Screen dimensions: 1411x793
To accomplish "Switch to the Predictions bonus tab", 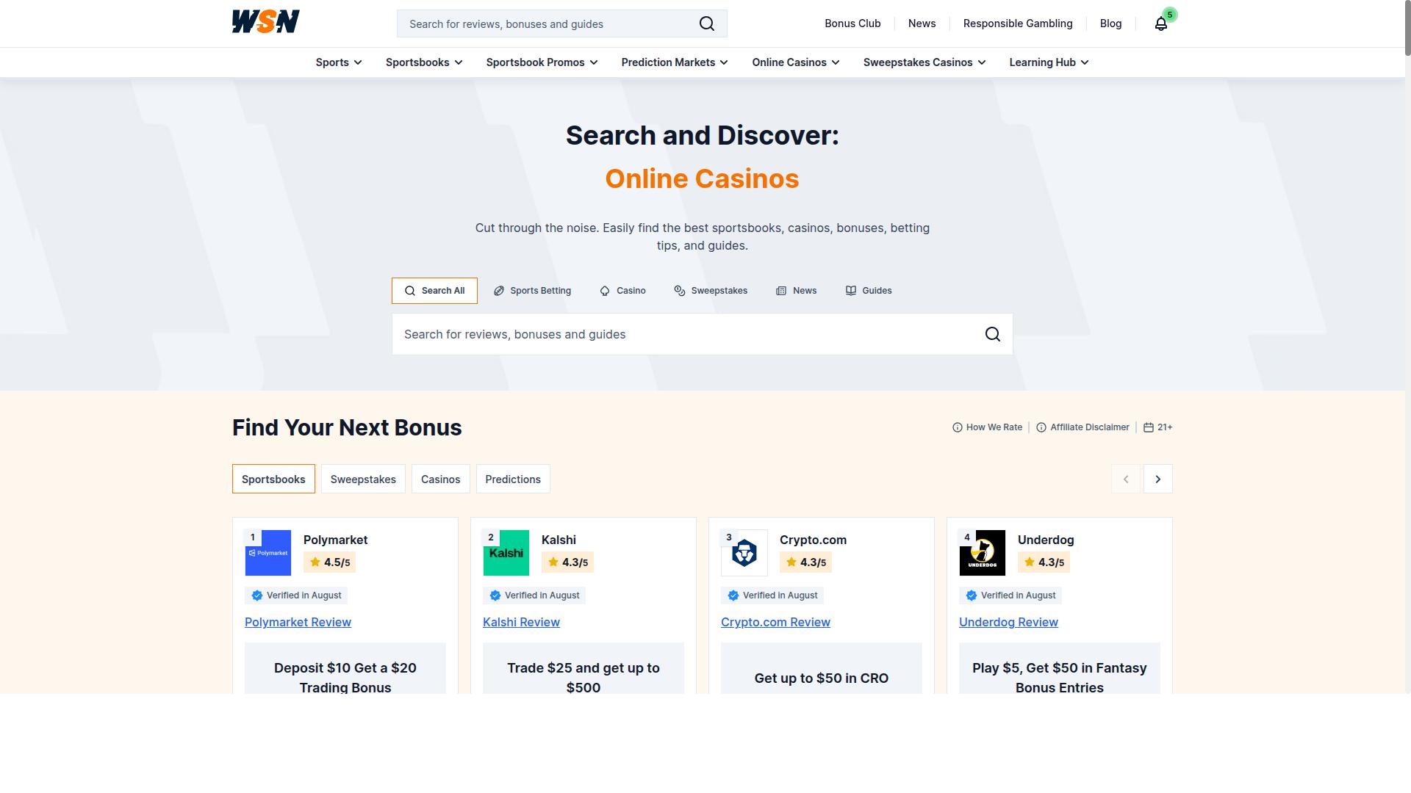I will 513,479.
